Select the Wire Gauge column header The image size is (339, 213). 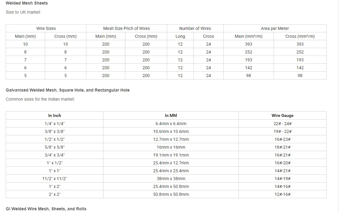[282, 115]
